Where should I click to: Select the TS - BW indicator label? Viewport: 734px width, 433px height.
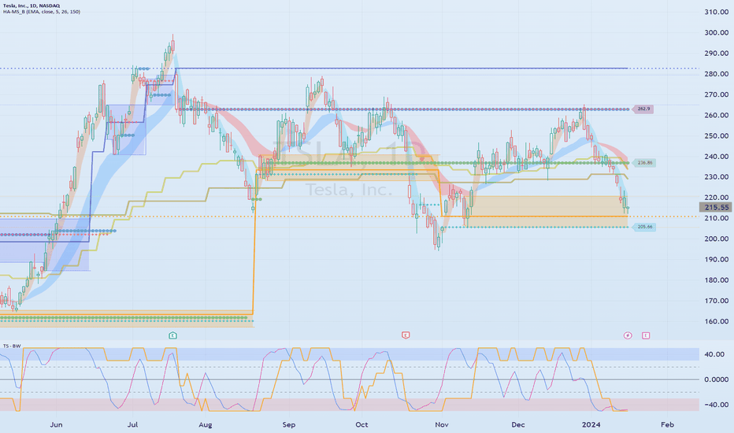12,346
